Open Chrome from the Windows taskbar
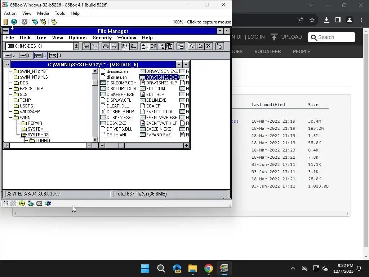 click(209, 268)
